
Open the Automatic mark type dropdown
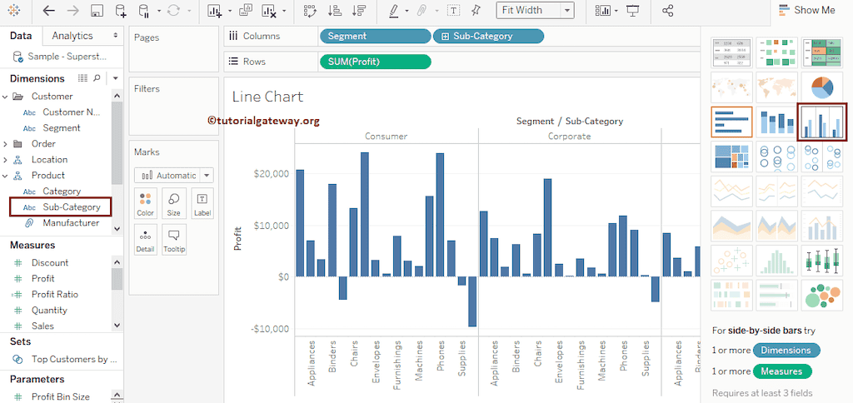[x=173, y=175]
